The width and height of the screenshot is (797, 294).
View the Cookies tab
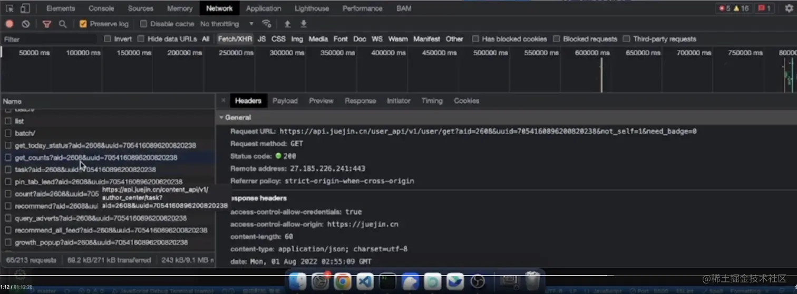(466, 101)
